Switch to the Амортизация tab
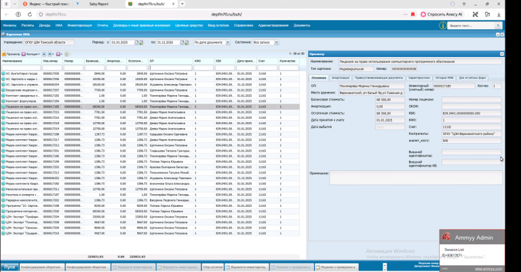521x272 pixels. click(341, 78)
